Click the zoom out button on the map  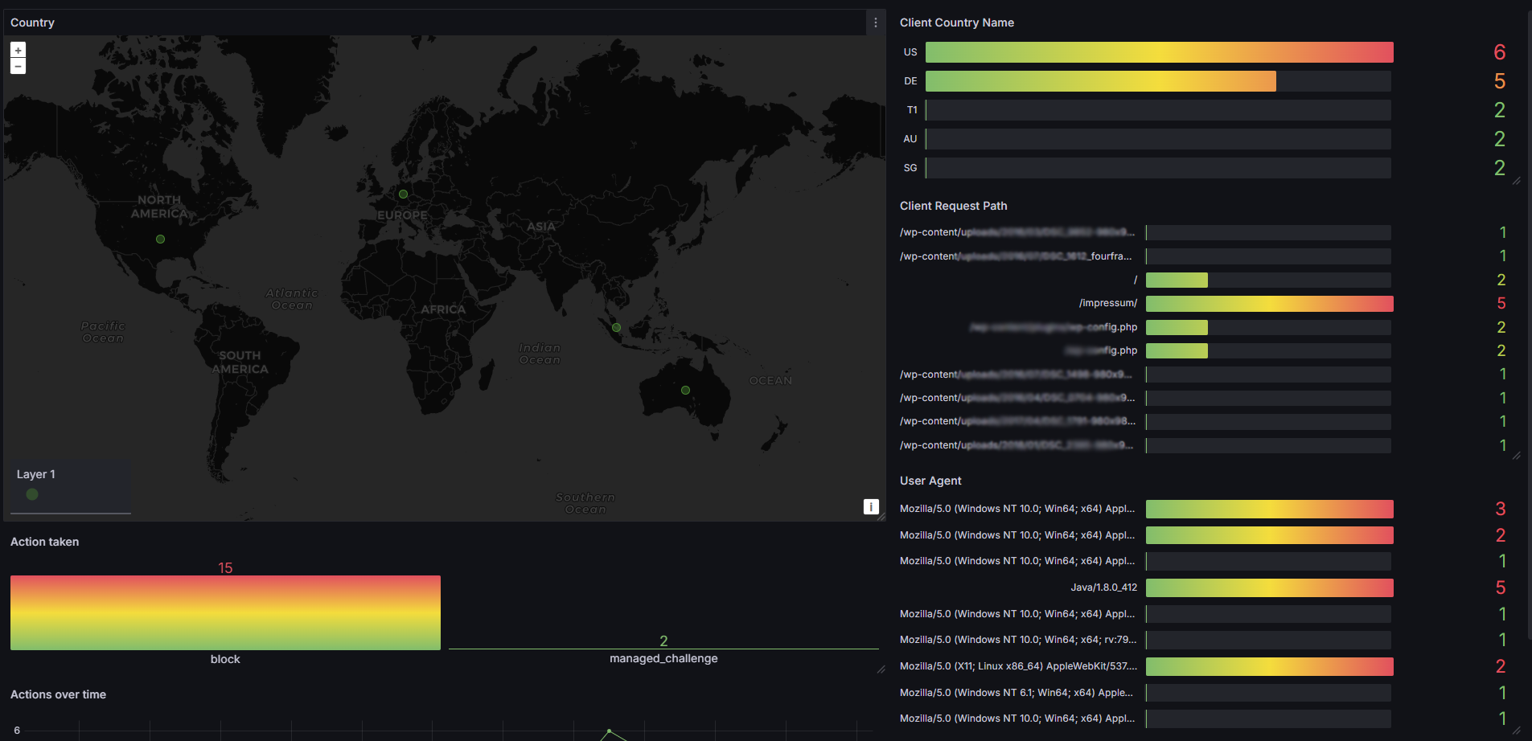[x=17, y=65]
